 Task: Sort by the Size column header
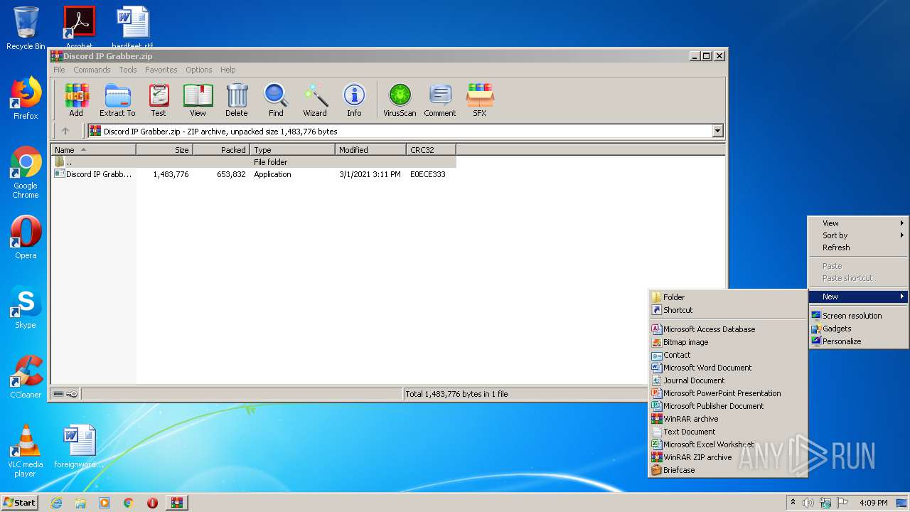coord(164,150)
